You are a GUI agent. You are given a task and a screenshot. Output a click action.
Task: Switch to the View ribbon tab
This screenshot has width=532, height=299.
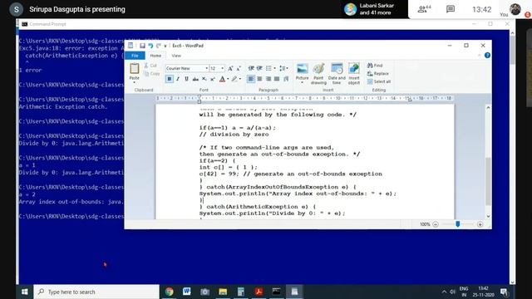click(x=176, y=56)
